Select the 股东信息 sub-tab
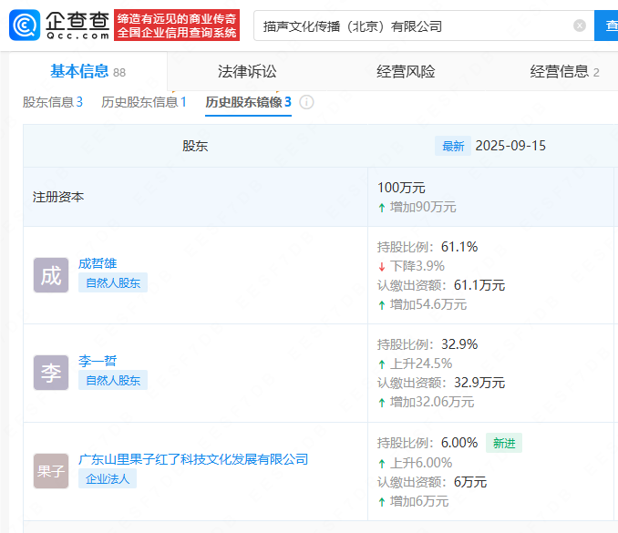 pos(53,102)
